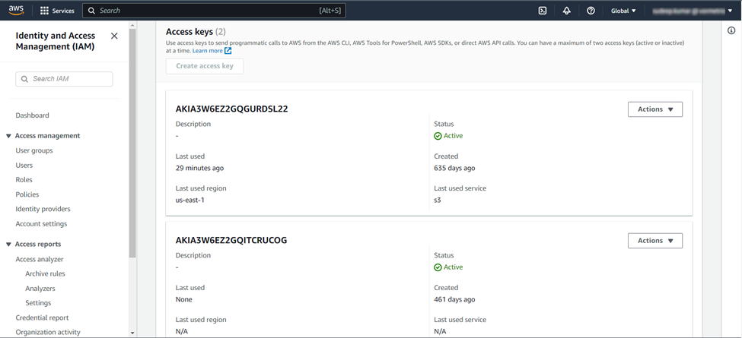Image resolution: width=742 pixels, height=338 pixels.
Task: Open Actions menu for key AKIA3W6EZ2GQITCRUCOG
Action: point(655,241)
